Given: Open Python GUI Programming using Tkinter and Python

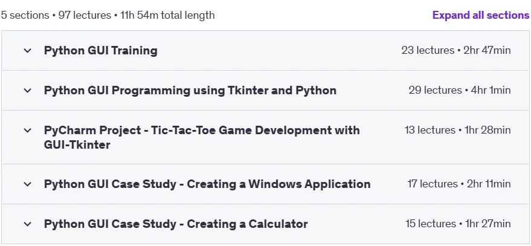Looking at the screenshot, I should point(190,91).
